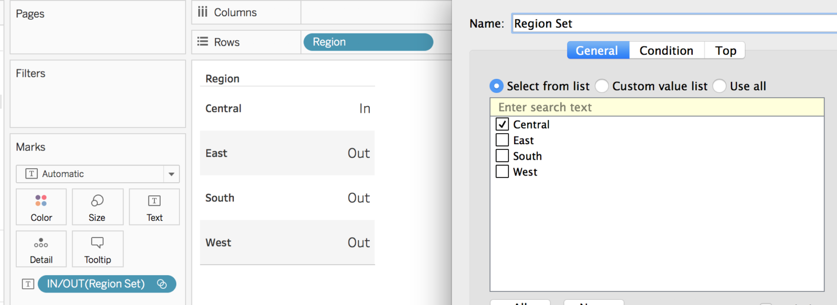The width and height of the screenshot is (837, 305).
Task: Click the Enter search text box
Action: coord(657,107)
